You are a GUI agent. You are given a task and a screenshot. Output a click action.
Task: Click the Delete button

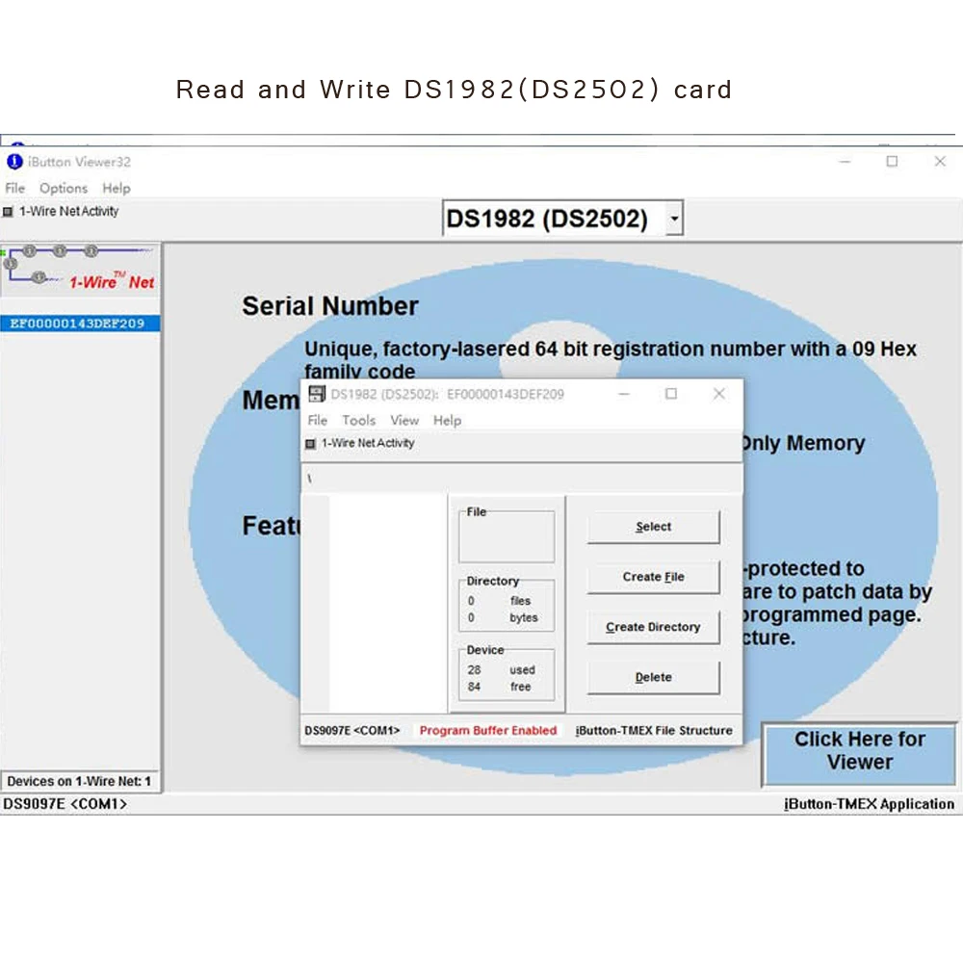[x=653, y=677]
